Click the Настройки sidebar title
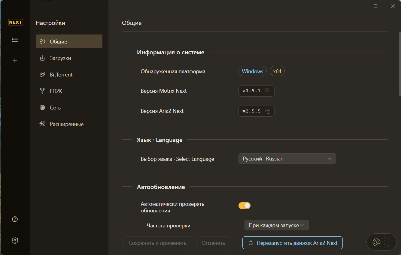Screen dimensions: 401x255 tap(50, 23)
